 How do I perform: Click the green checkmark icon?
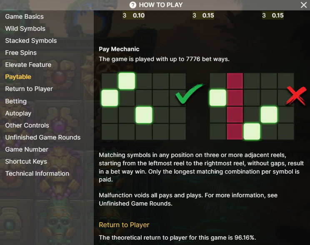click(x=188, y=95)
